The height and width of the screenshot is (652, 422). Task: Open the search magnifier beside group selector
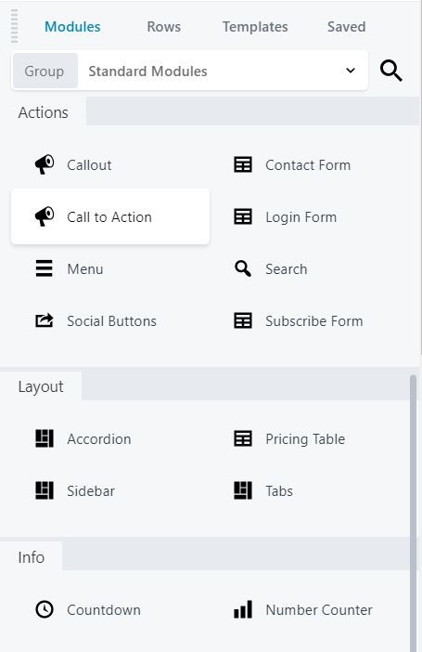click(x=390, y=71)
